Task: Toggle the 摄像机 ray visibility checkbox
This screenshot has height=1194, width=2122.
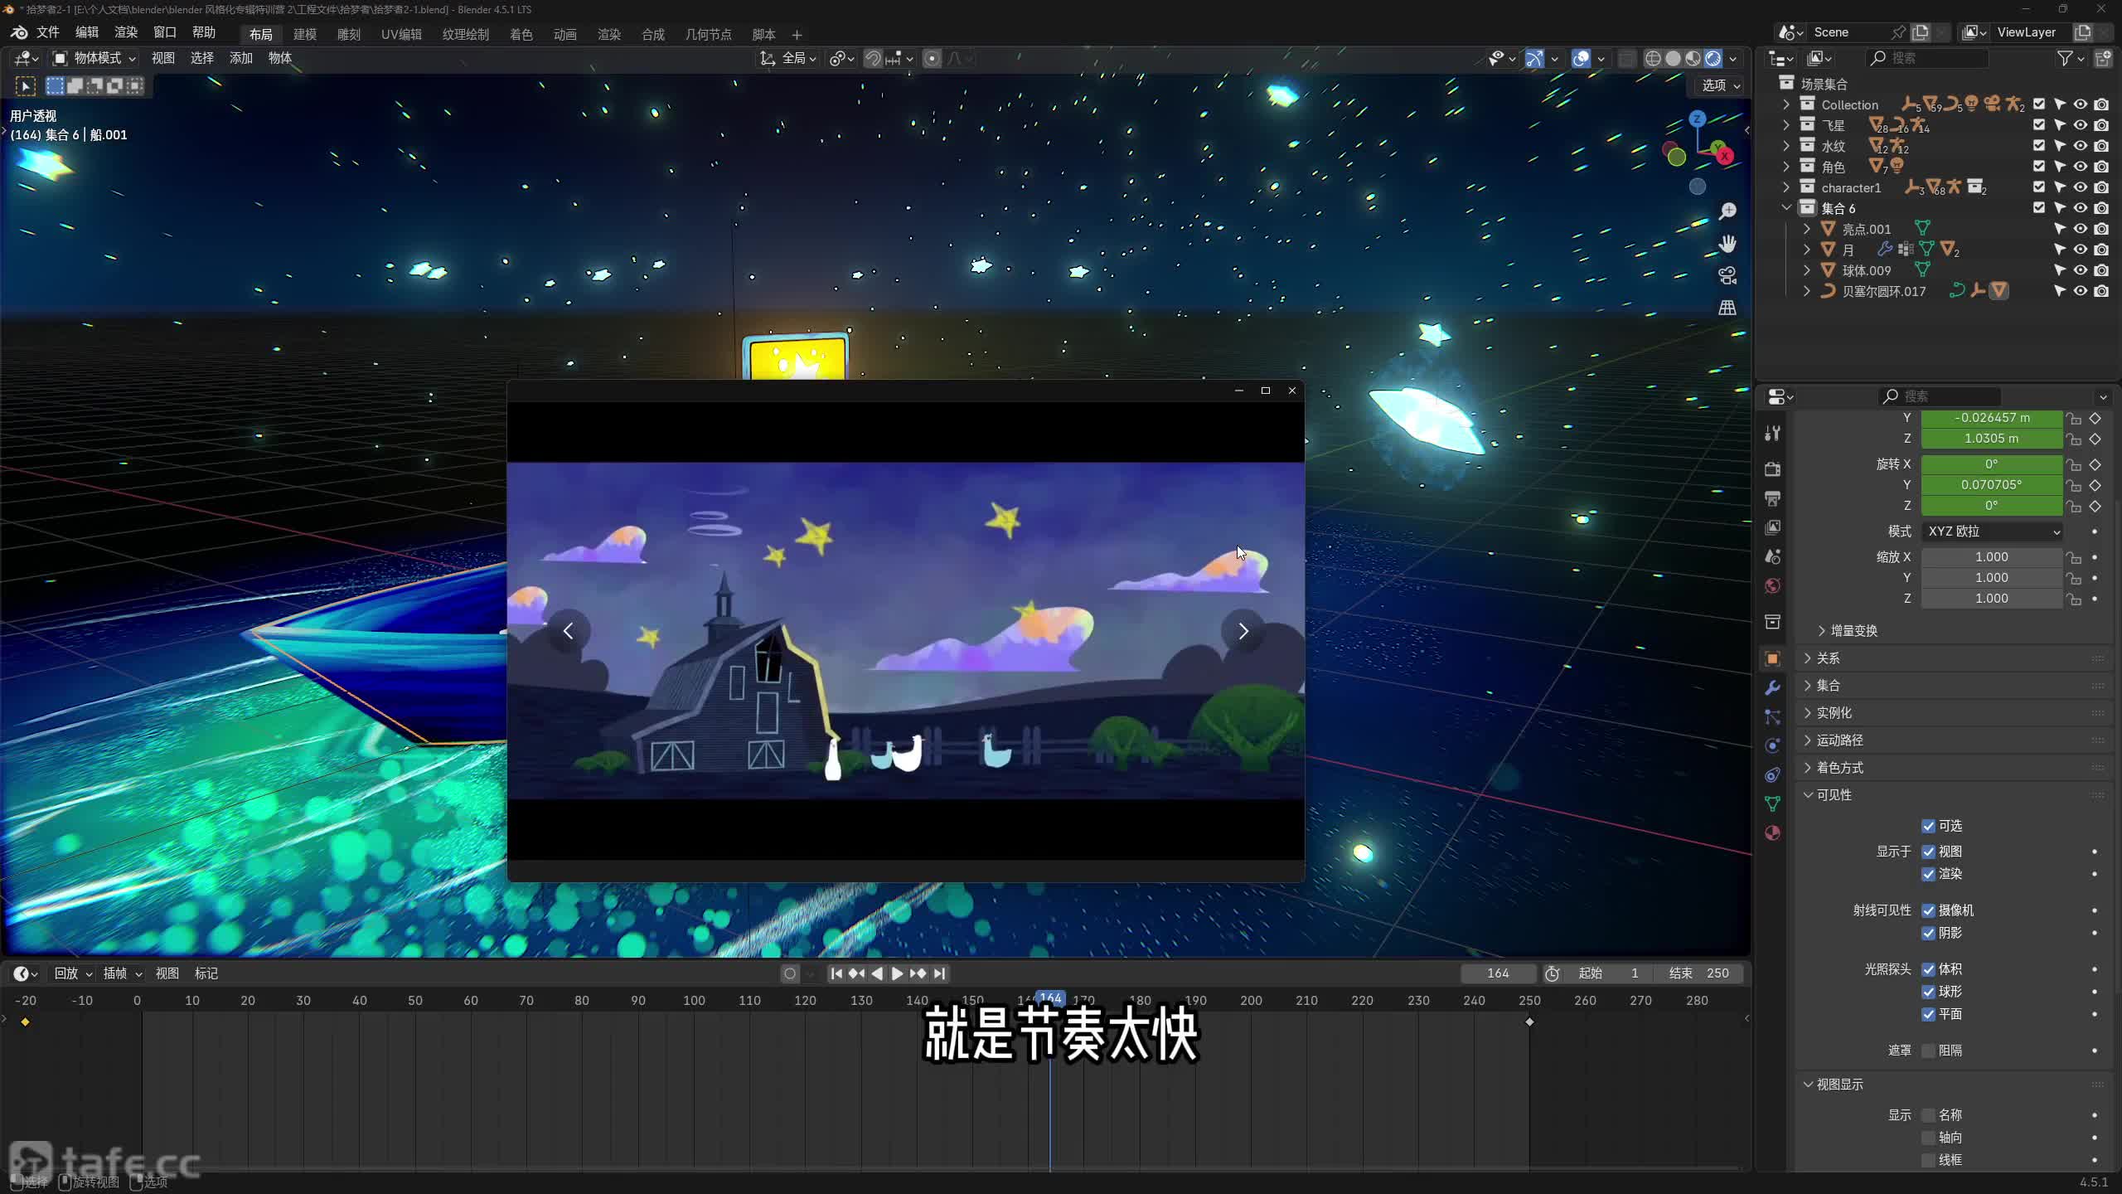Action: (x=1928, y=910)
